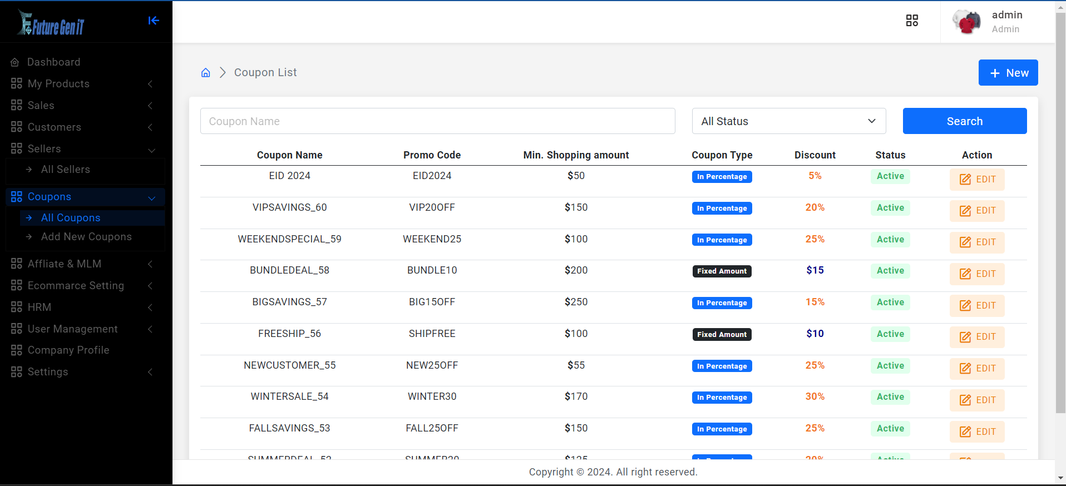
Task: Open the apps grid icon in header
Action: (x=912, y=21)
